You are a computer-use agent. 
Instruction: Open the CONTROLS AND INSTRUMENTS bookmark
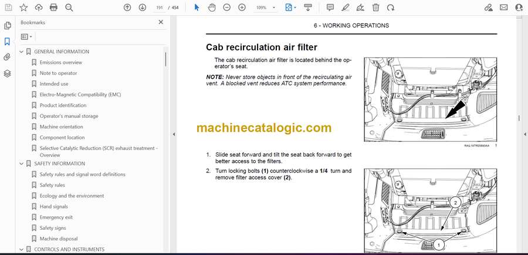click(69, 249)
